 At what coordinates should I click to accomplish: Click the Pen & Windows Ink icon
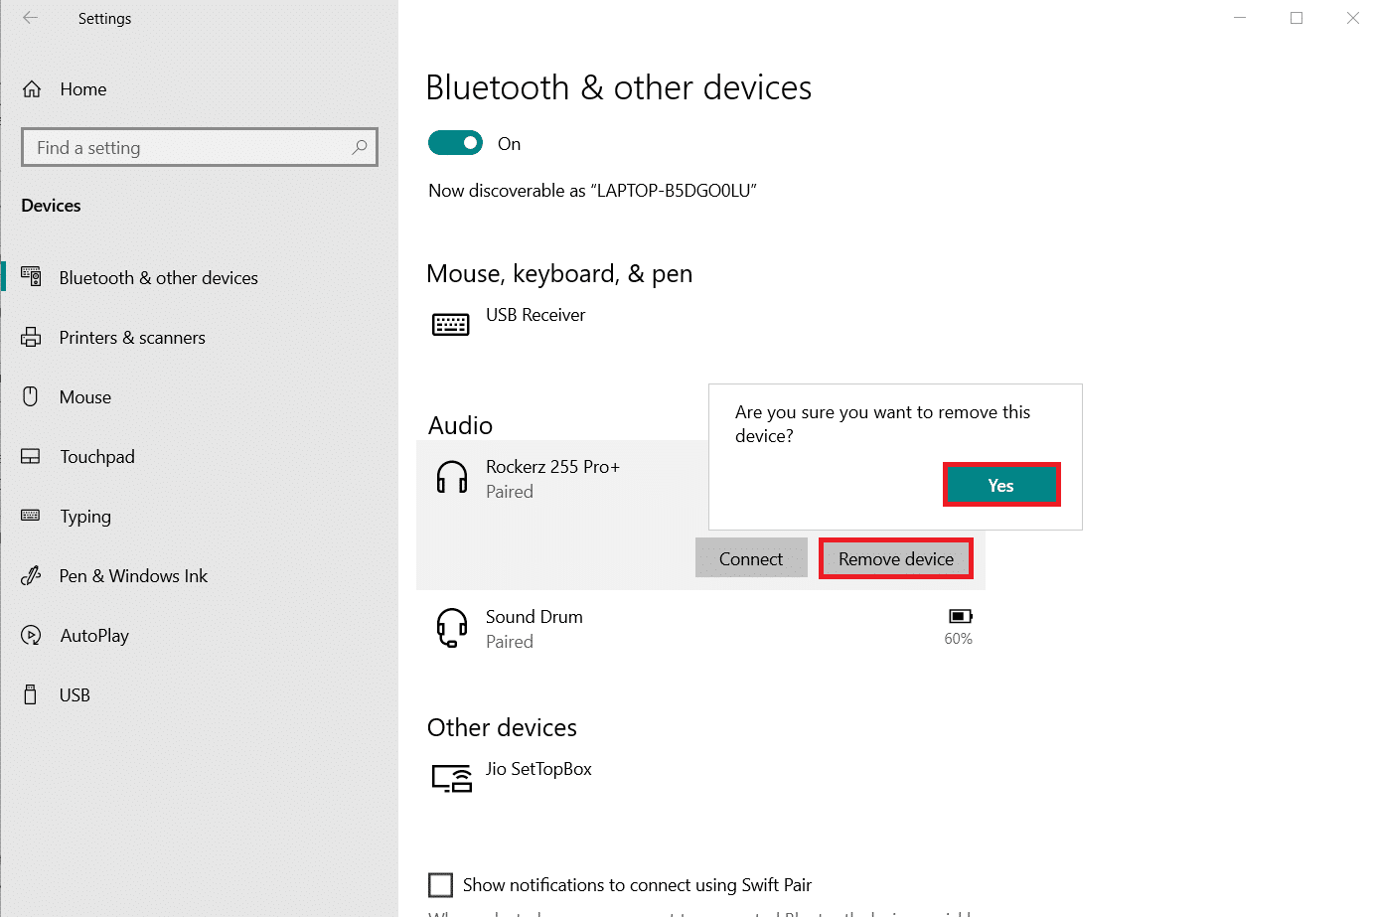point(31,575)
